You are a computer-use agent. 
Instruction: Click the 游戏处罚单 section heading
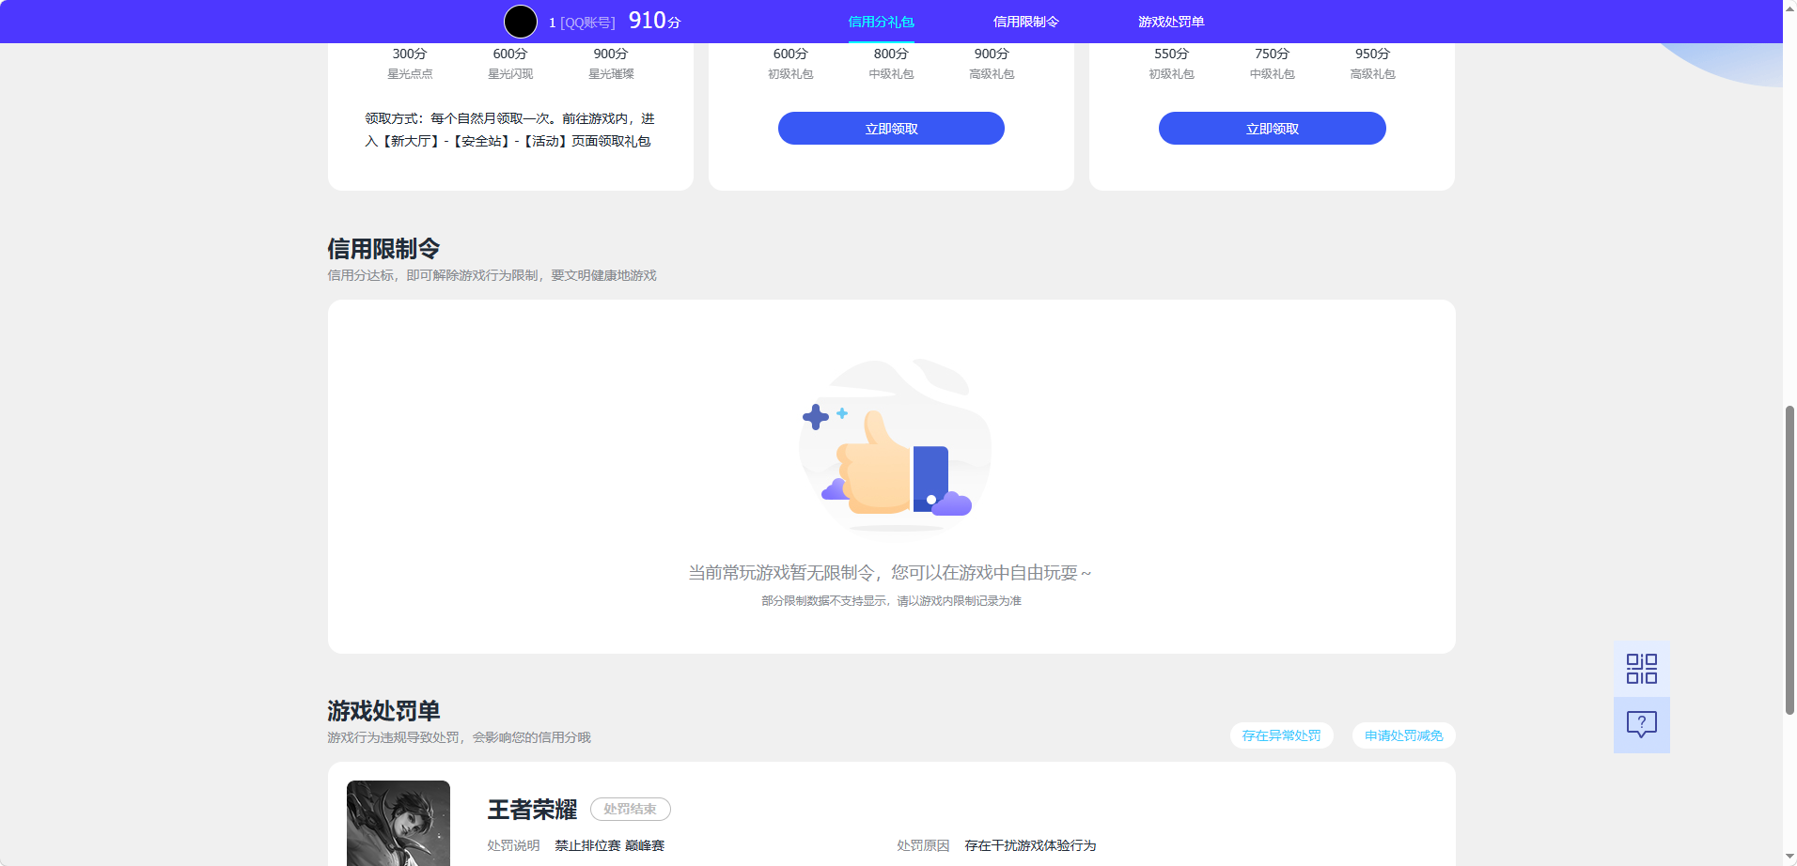pos(383,711)
